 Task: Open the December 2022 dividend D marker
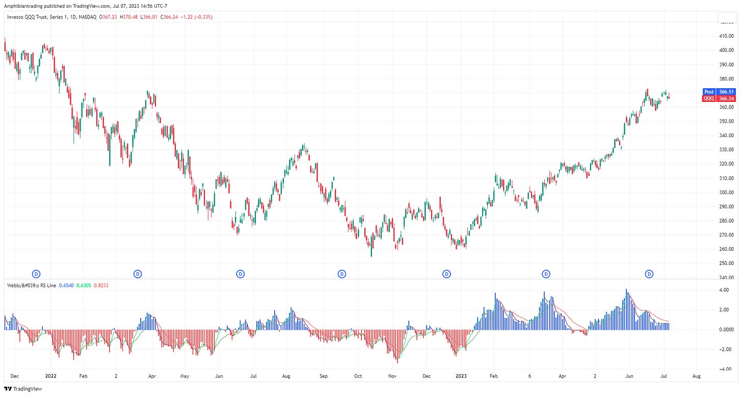446,274
